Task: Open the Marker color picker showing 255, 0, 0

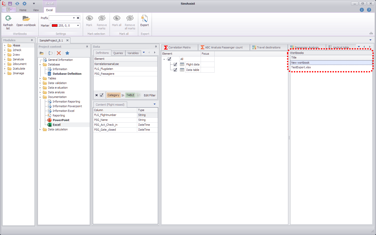Action: [x=78, y=25]
